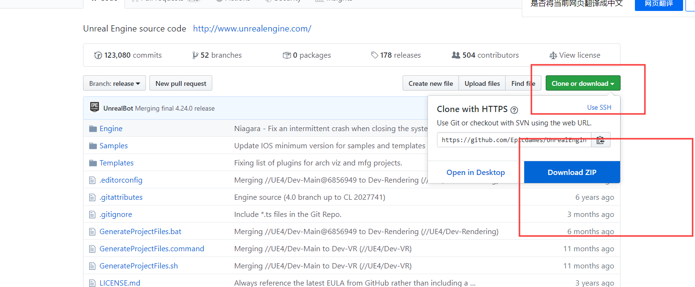Click the GenerateProjectFiles.sh file icon

(x=93, y=266)
